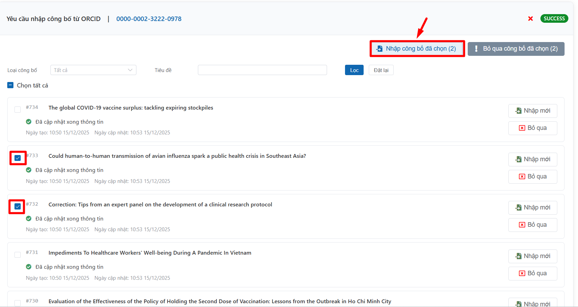Import publication #733 with 'Nhập mới'
The image size is (578, 307).
[533, 159]
